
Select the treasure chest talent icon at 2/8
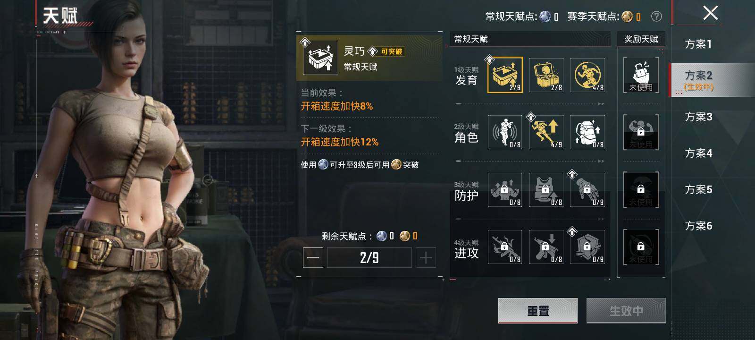click(546, 75)
